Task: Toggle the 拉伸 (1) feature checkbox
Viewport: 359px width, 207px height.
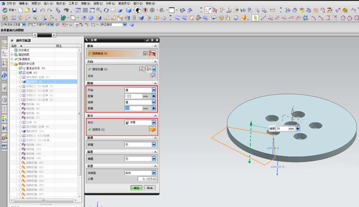Action: point(20,73)
